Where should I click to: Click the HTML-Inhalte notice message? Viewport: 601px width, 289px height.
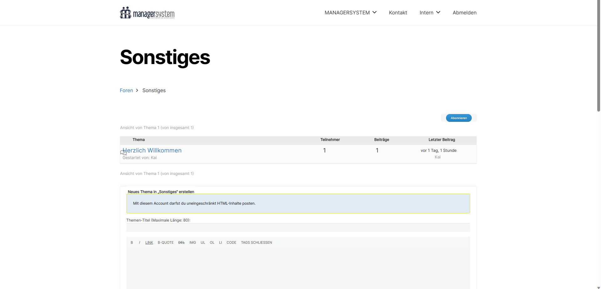tap(298, 203)
